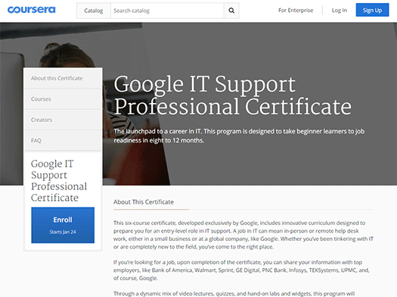Open the Catalog menu
This screenshot has width=397, height=297.
coord(94,11)
